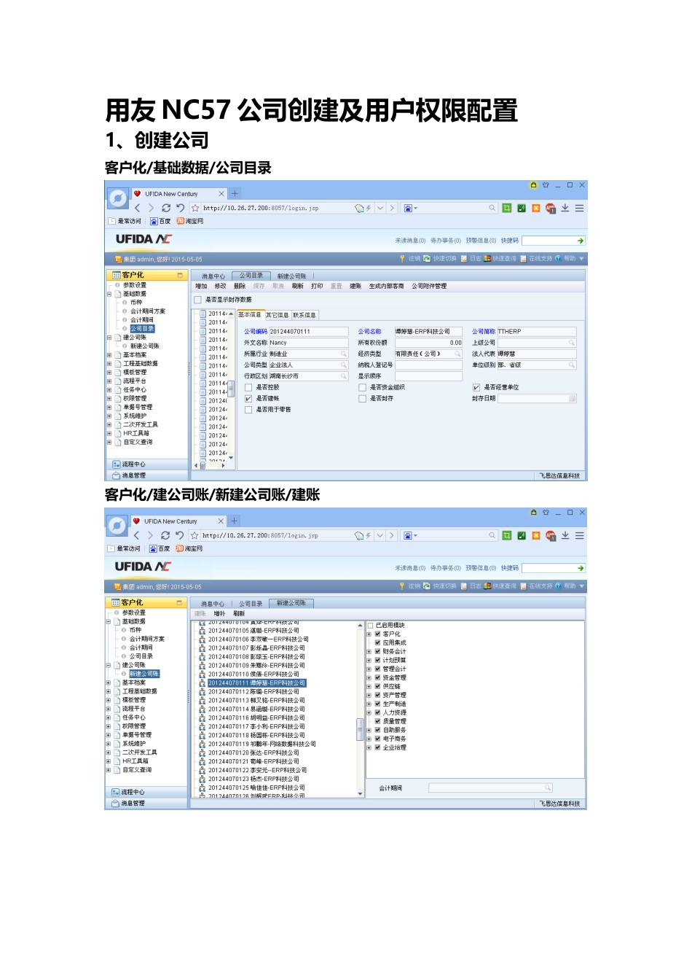692x980 pixels.
Task: Click browser forward arrow in 新建公司账 screenshot
Action: 150,535
